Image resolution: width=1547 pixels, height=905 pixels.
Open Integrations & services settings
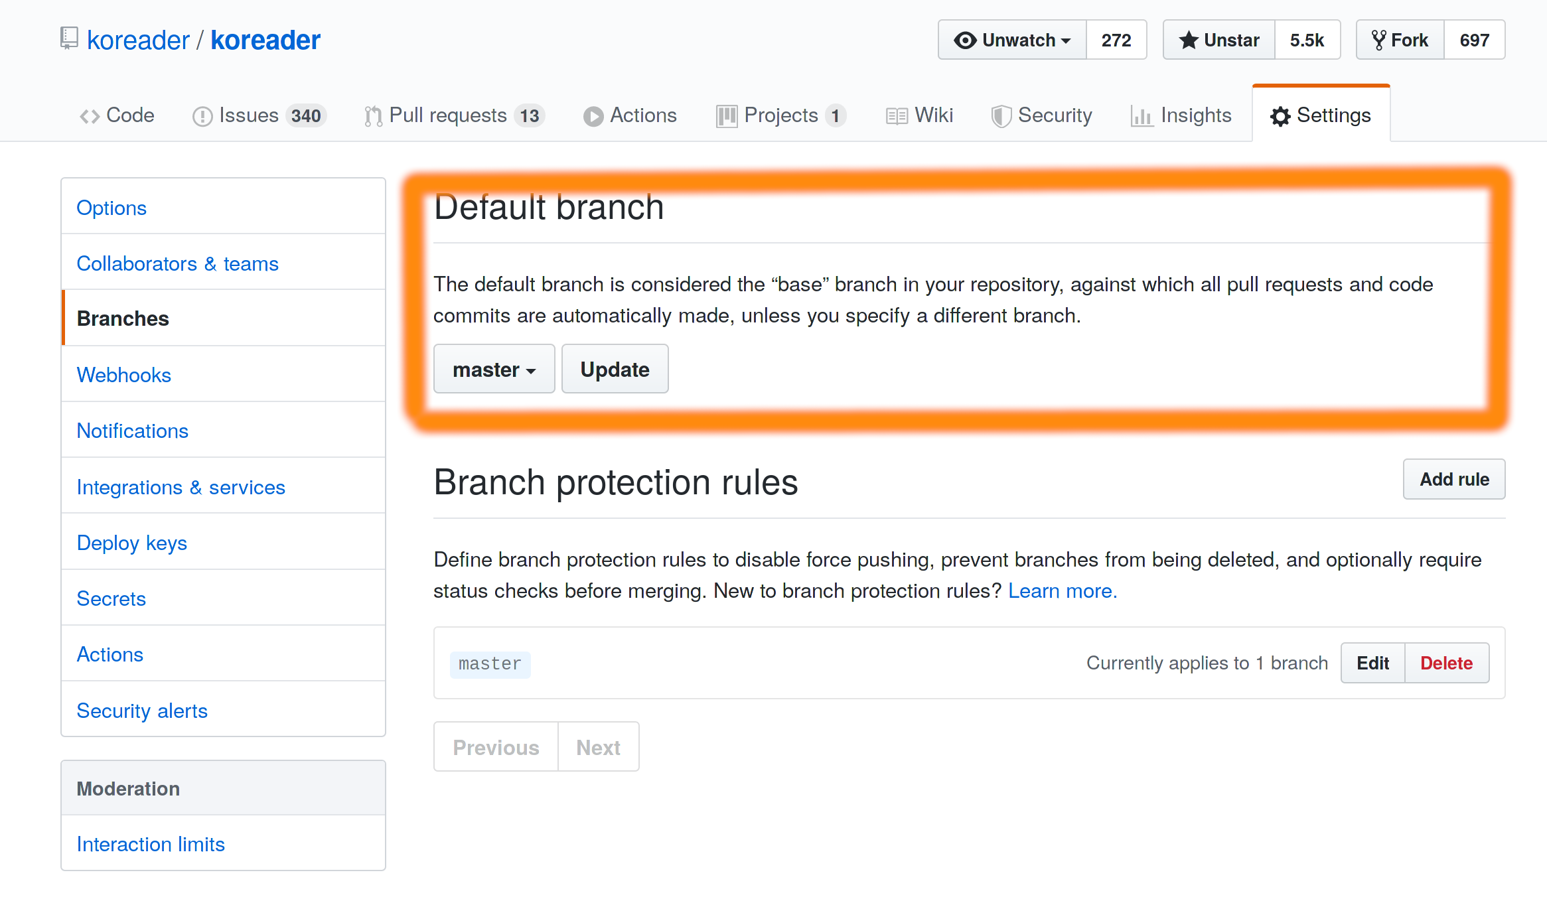223,486
